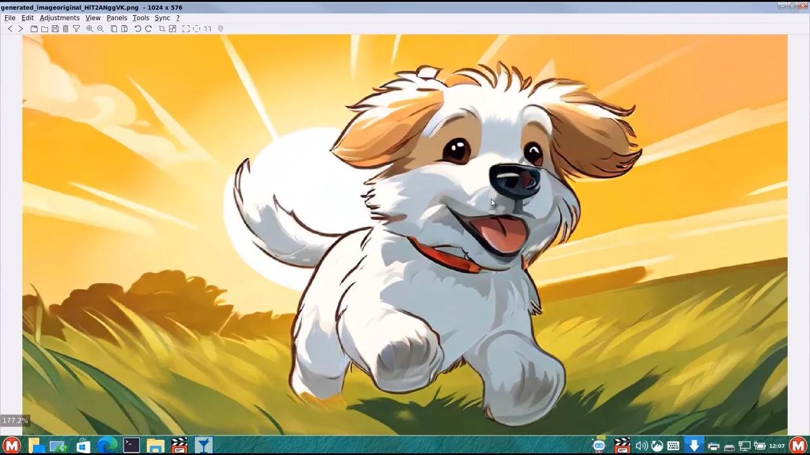Open the Panels menu

coord(116,18)
